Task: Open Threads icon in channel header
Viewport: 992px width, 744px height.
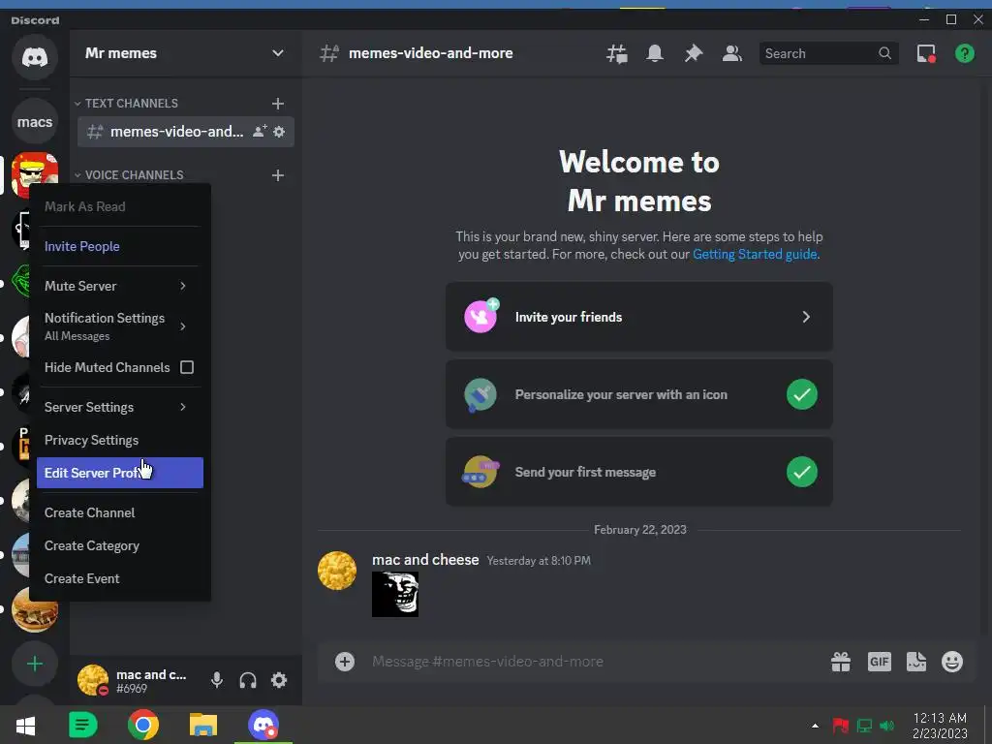Action: (x=617, y=54)
